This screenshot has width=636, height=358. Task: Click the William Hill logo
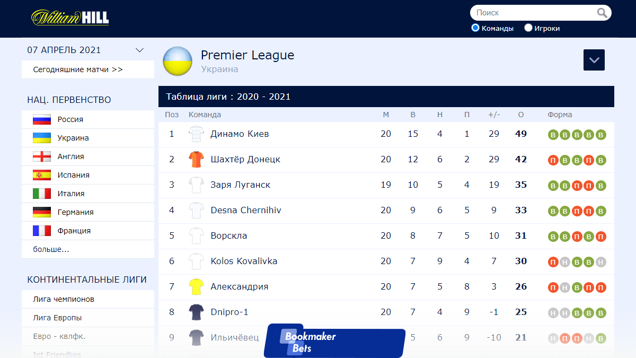coord(70,17)
